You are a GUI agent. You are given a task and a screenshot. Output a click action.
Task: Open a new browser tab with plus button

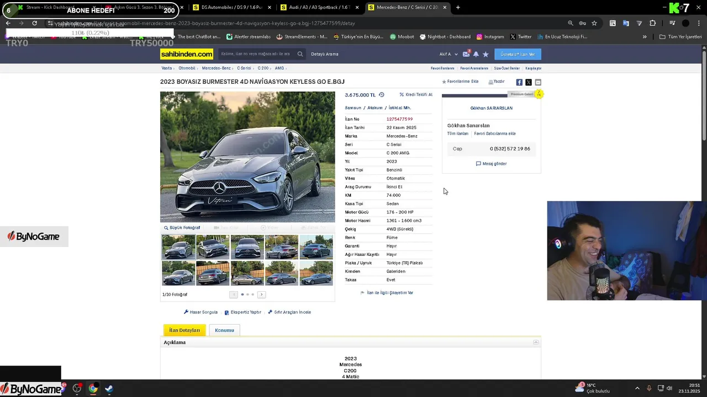coord(458,7)
